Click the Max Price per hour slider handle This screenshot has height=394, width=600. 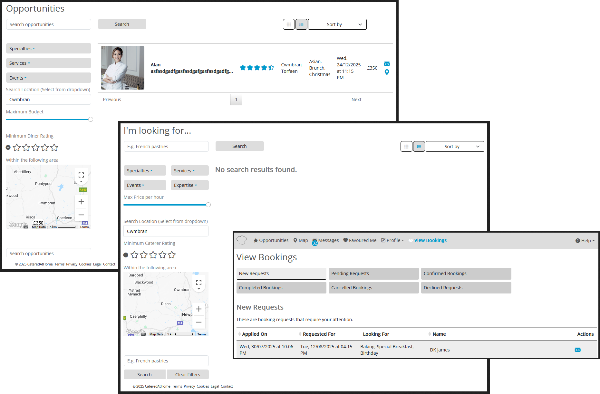pyautogui.click(x=208, y=205)
